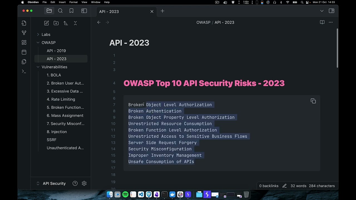The width and height of the screenshot is (356, 200).
Task: Open the settings gear icon
Action: tap(84, 183)
